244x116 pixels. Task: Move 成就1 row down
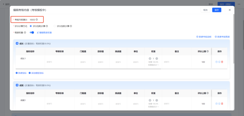coord(219,104)
